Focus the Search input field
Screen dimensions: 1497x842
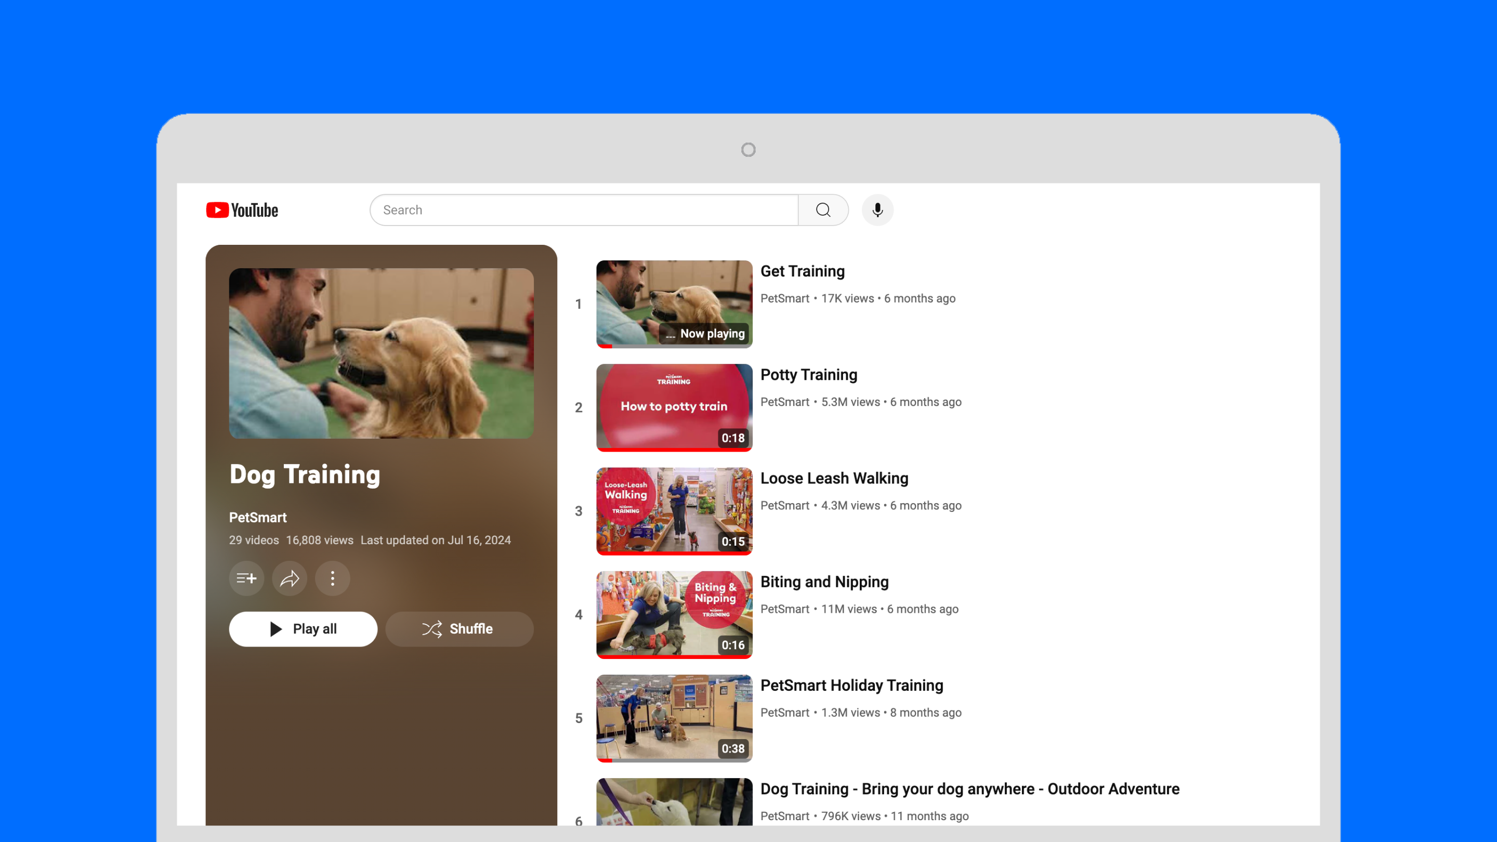point(584,210)
